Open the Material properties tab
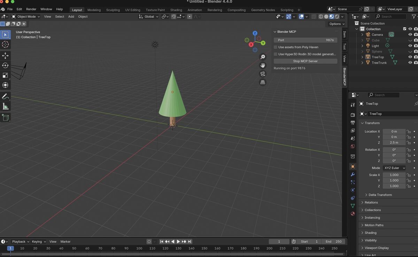The image size is (418, 257). click(x=353, y=213)
